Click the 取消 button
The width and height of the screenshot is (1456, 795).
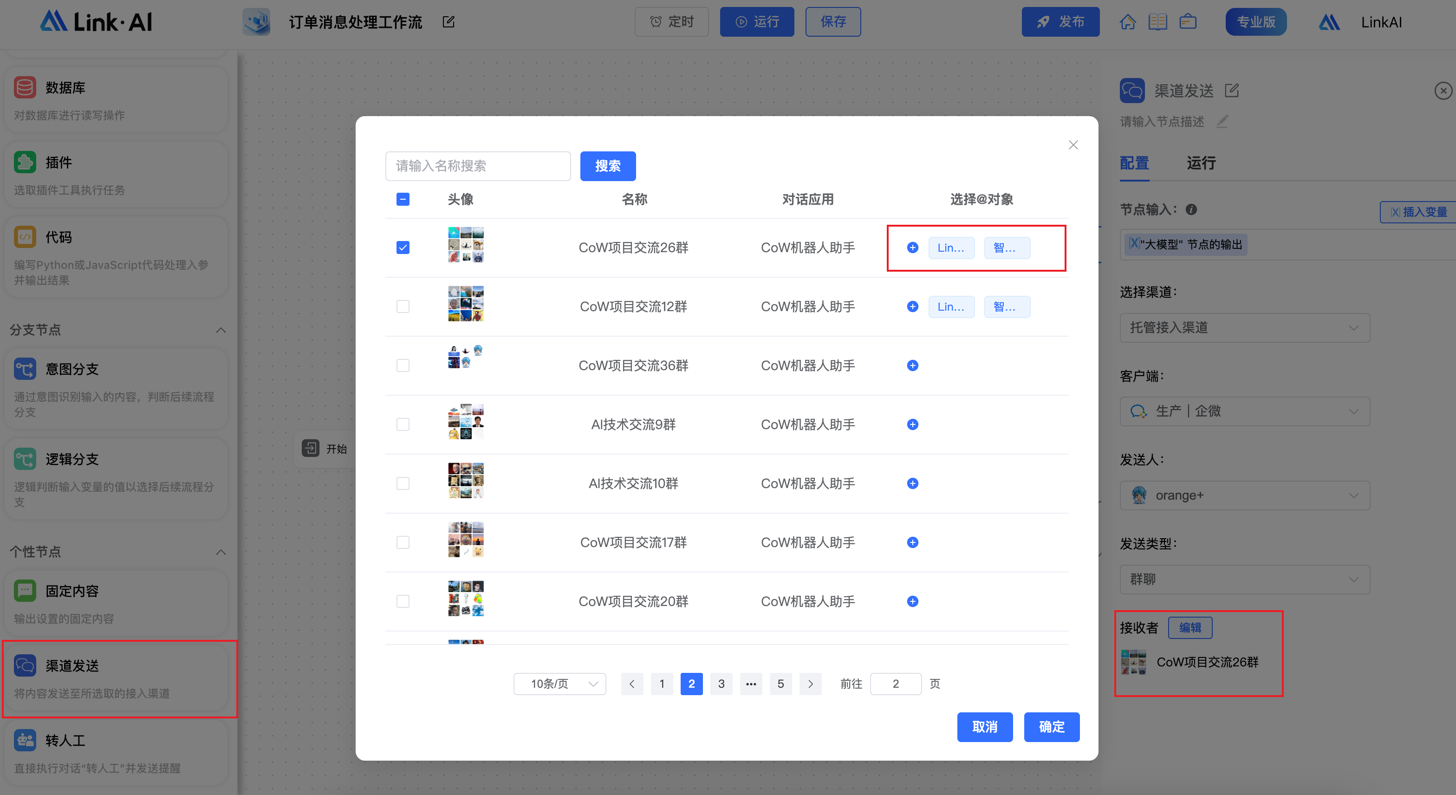tap(985, 727)
